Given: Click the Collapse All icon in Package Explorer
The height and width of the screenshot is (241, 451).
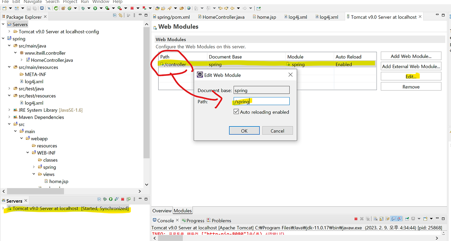Looking at the screenshot, I should click(x=115, y=15).
